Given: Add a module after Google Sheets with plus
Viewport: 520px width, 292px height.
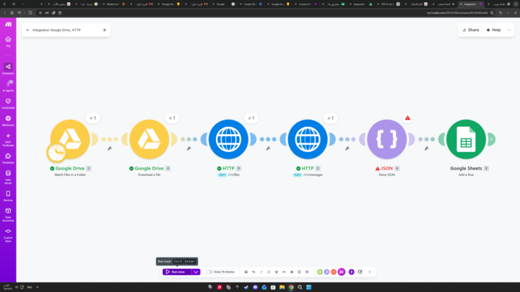Looking at the screenshot, I should tap(491, 139).
